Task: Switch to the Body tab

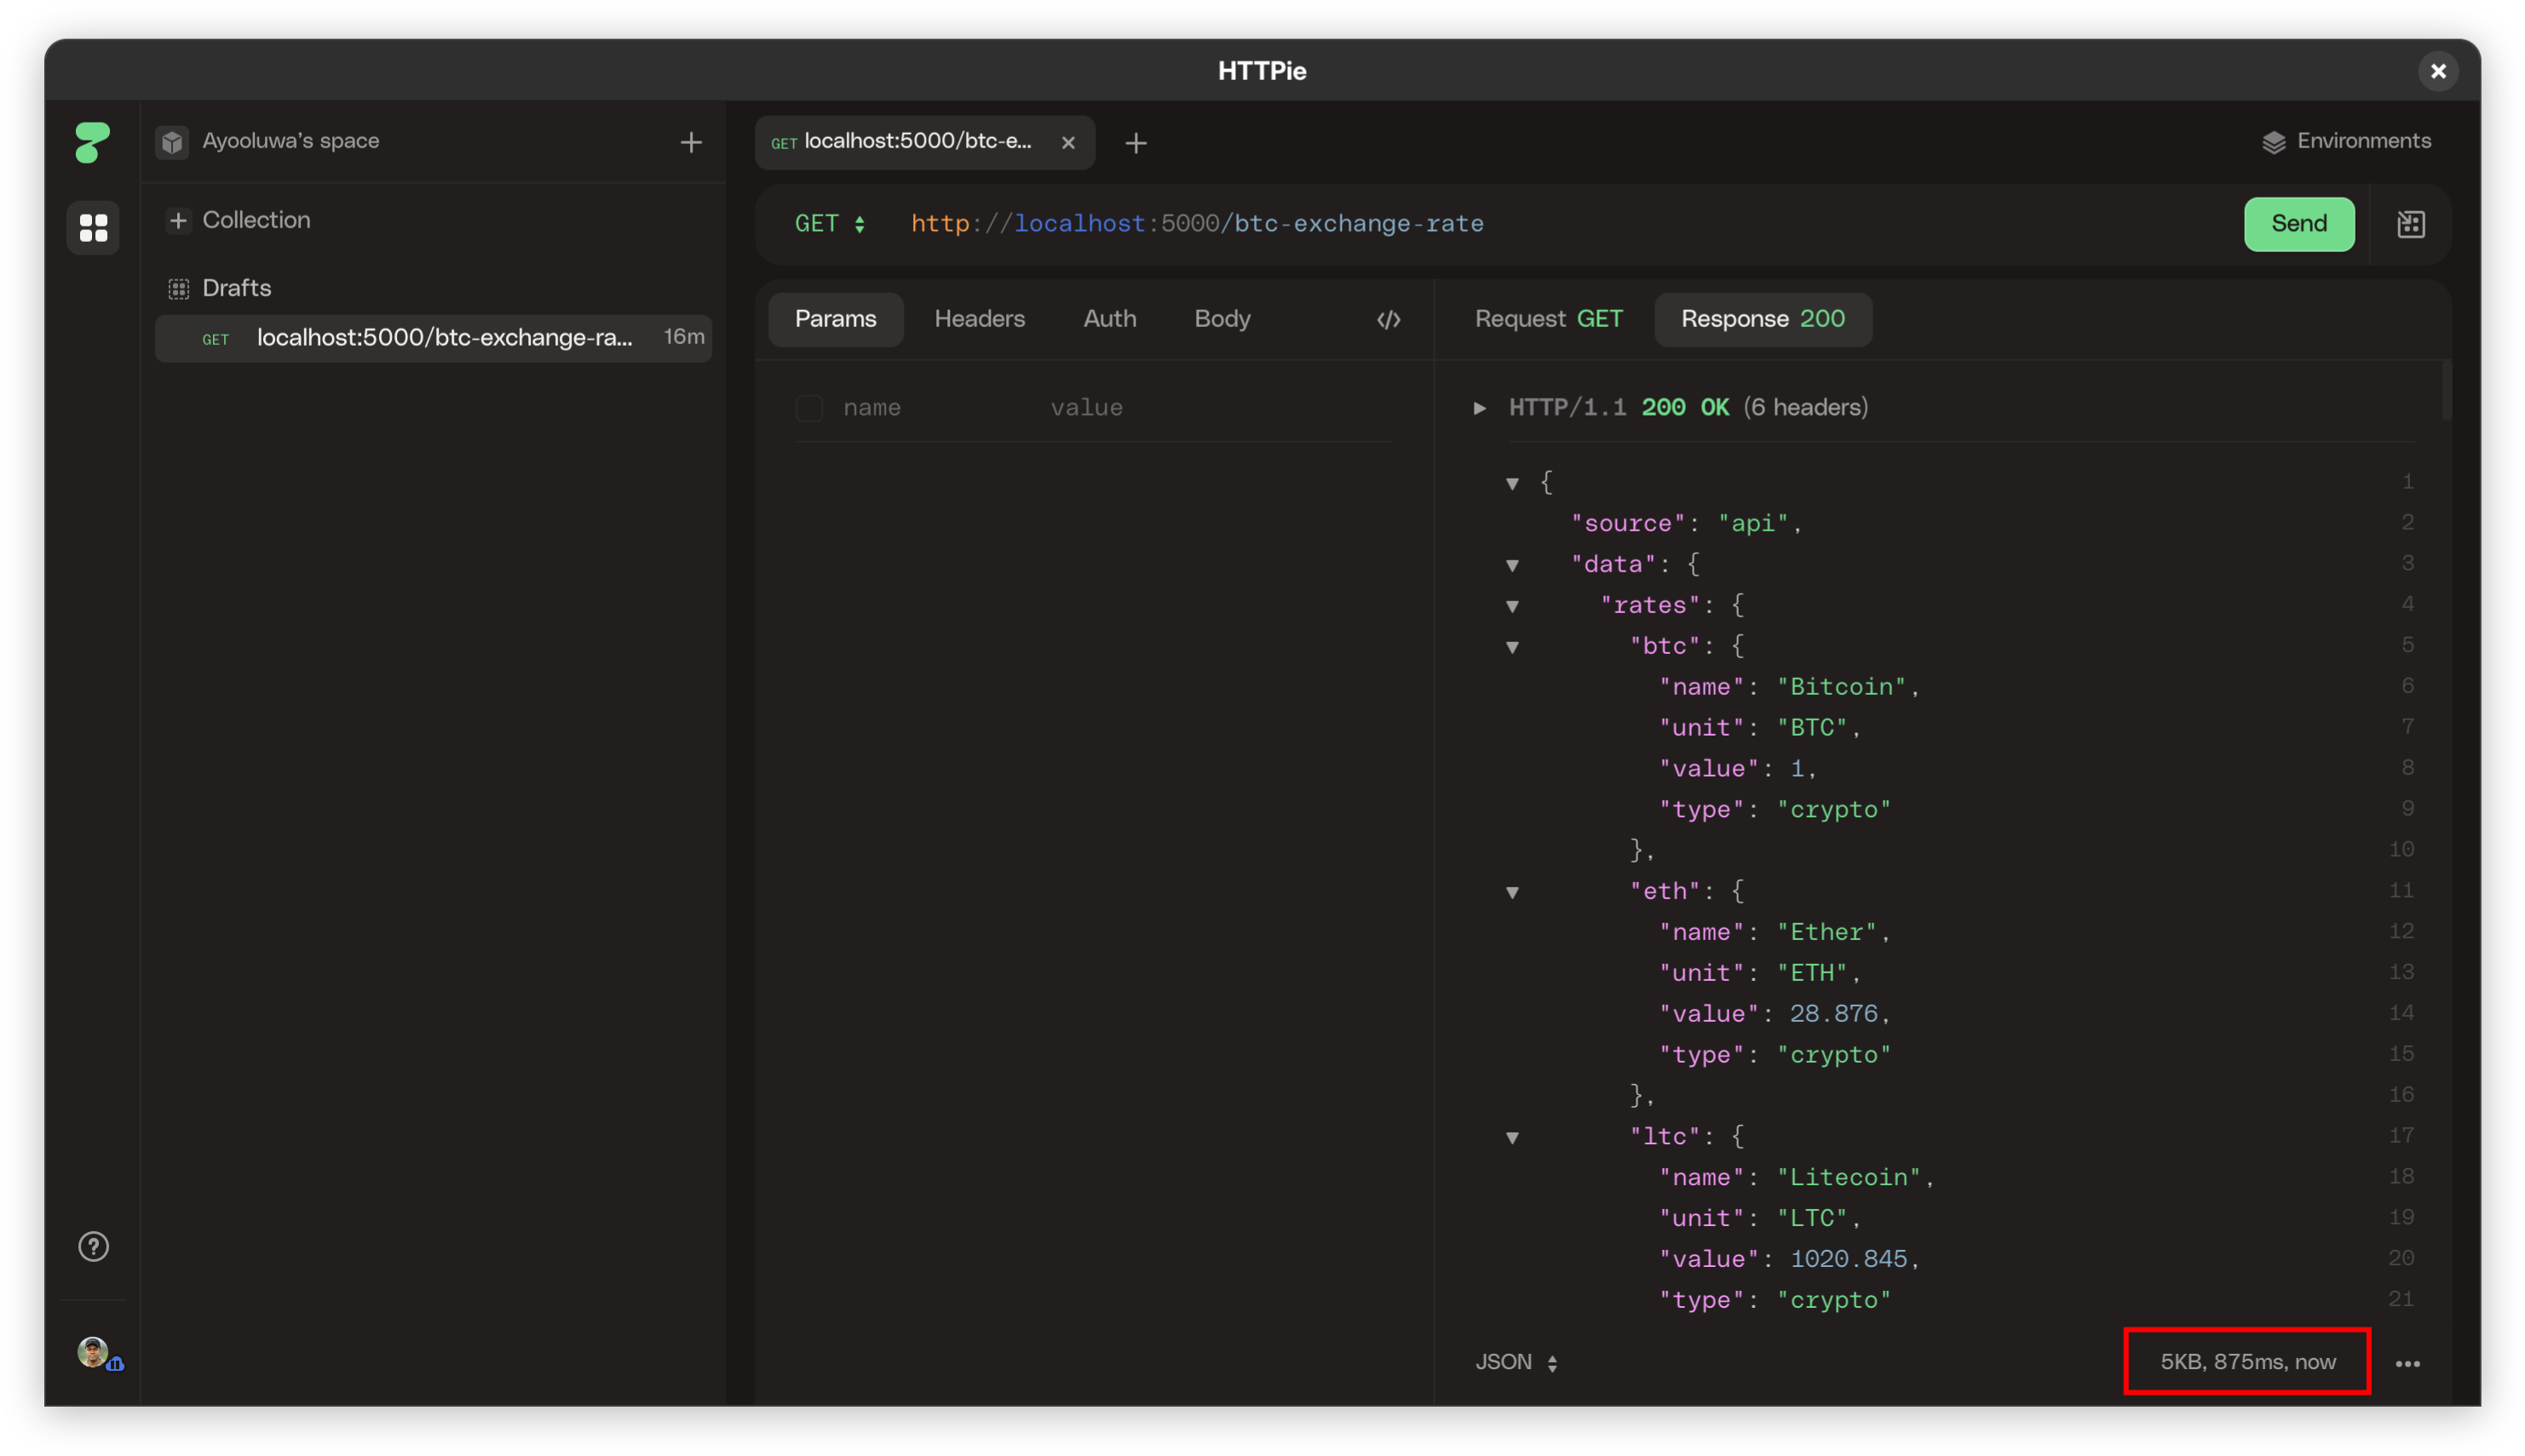Action: tap(1221, 318)
